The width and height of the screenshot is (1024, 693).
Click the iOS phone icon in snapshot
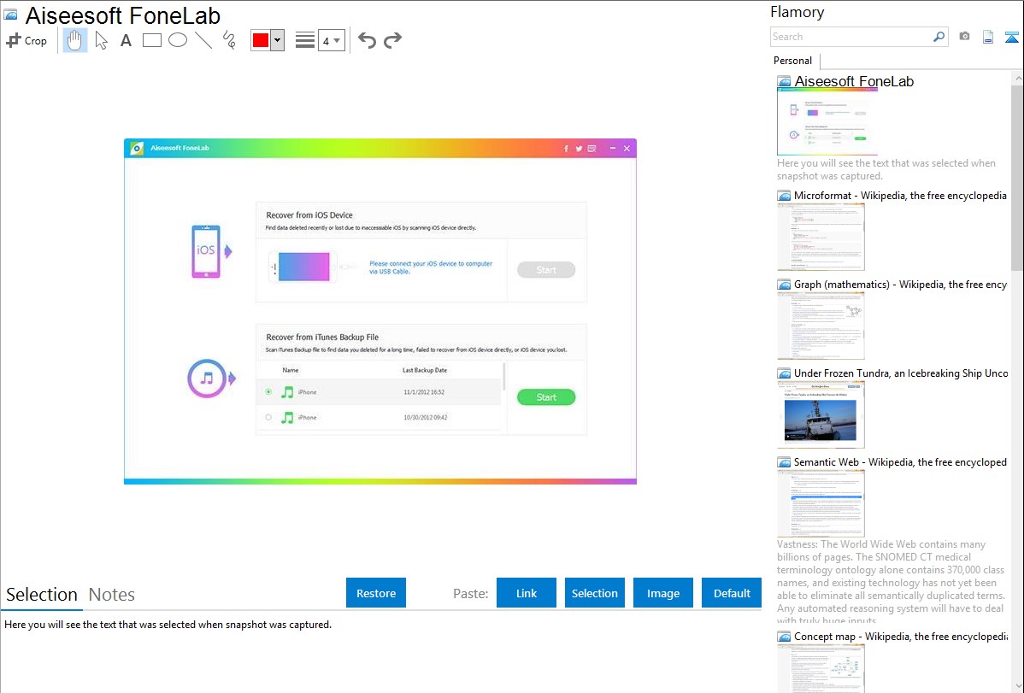206,251
